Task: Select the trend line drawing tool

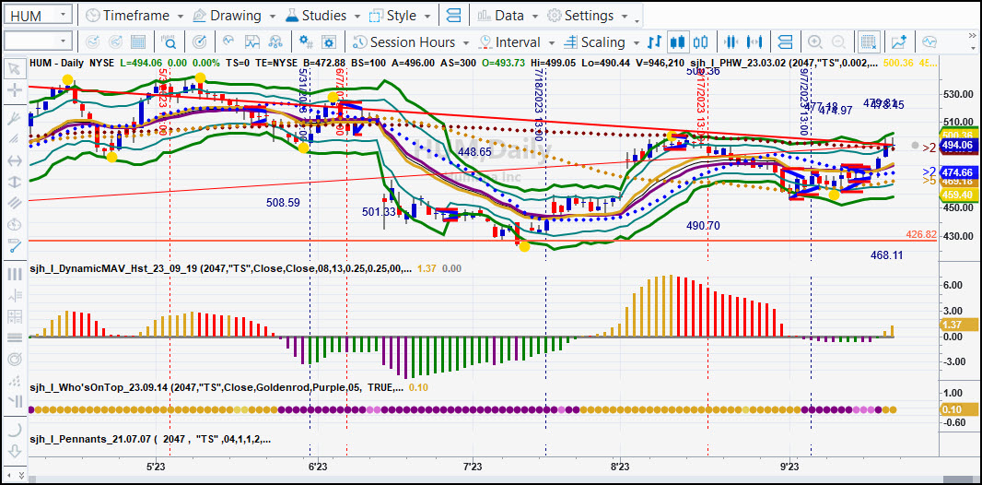Action: [x=14, y=246]
